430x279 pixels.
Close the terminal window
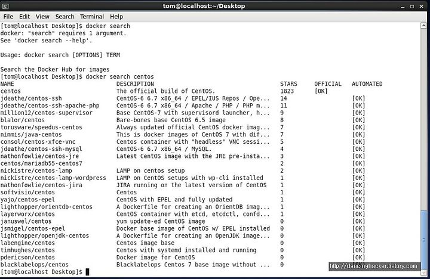coord(422,7)
